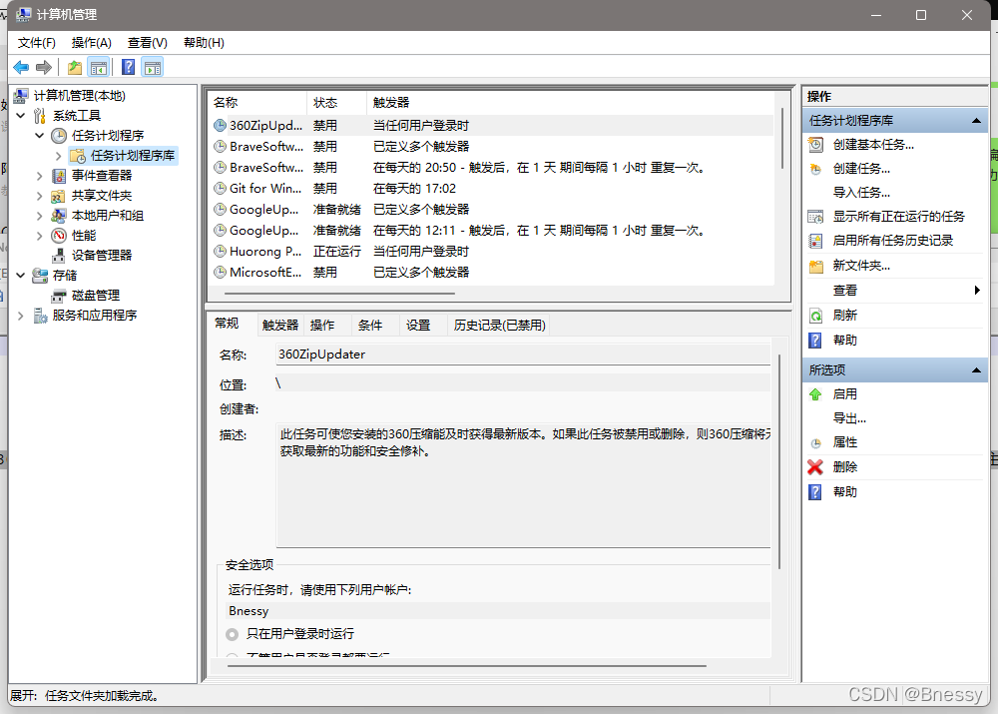998x714 pixels.
Task: Select the 只在用户登录时运行 radio button
Action: tap(233, 634)
